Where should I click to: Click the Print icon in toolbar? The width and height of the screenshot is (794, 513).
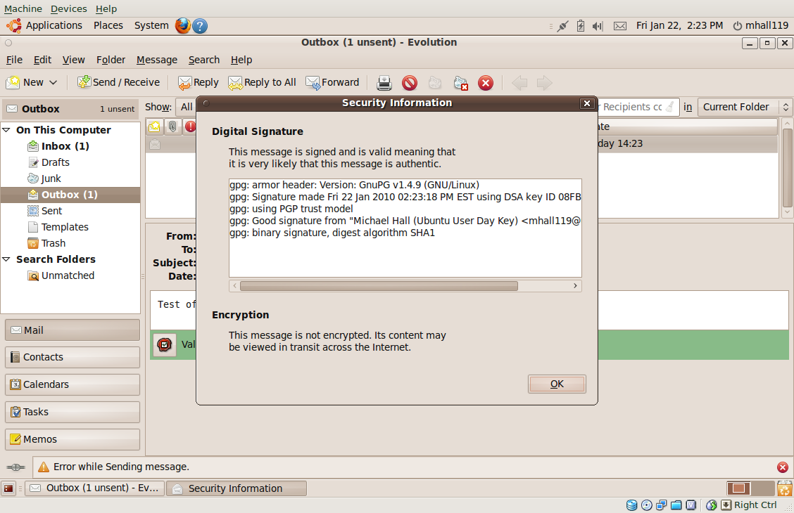click(x=384, y=83)
